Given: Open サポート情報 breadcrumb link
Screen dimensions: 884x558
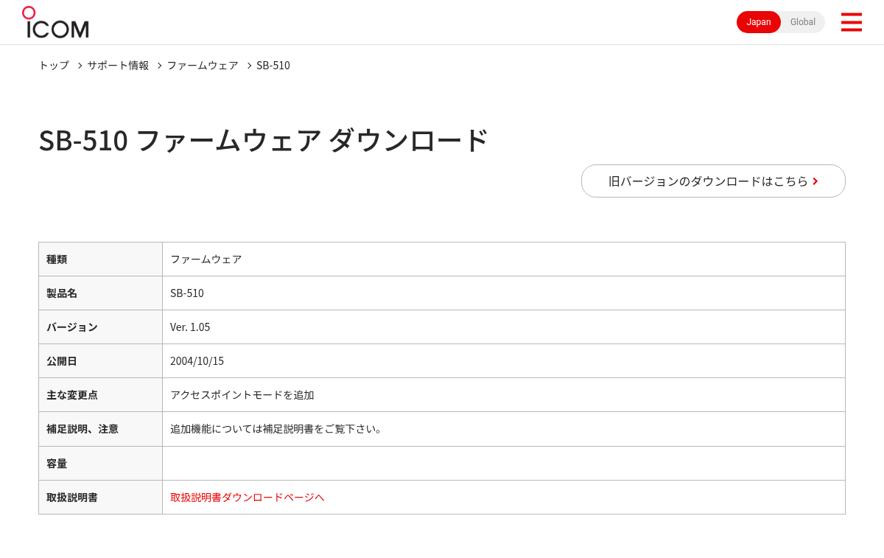Looking at the screenshot, I should pyautogui.click(x=118, y=66).
